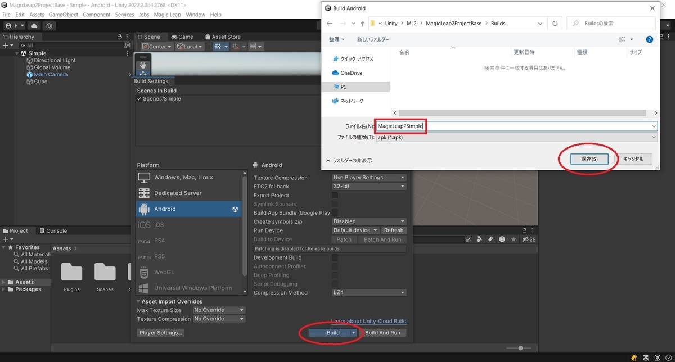Click the Hierarchy panel lock icon
The image size is (675, 362).
119,37
